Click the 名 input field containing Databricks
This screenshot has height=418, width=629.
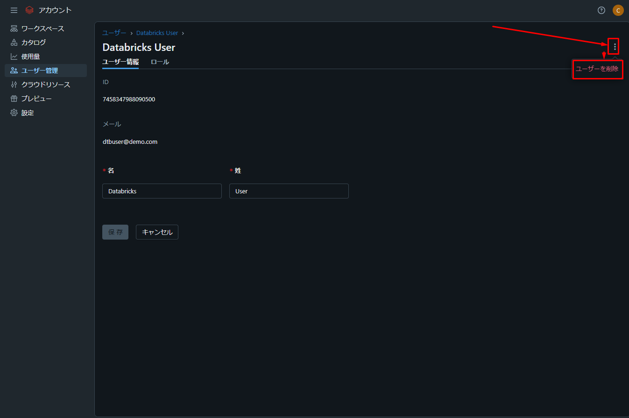tap(162, 191)
